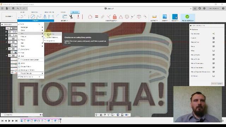Enable the 3D Sketch checkbox
The image size is (226, 127).
[x=214, y=76]
